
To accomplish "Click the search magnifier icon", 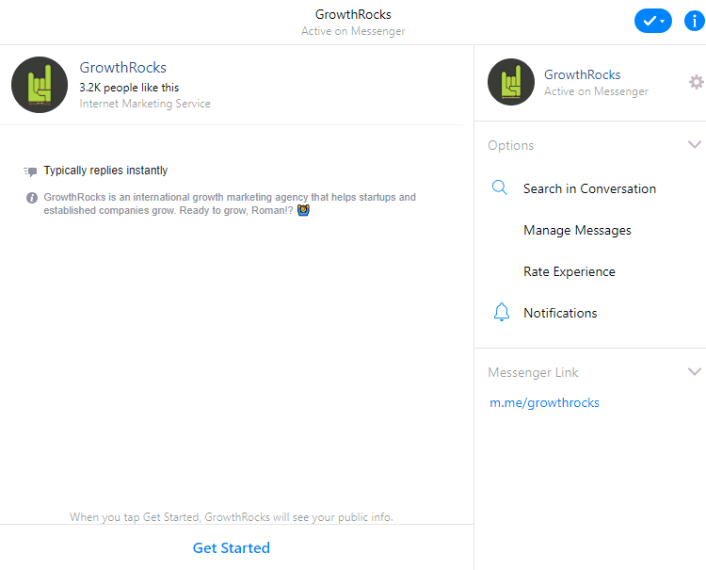I will click(x=499, y=187).
